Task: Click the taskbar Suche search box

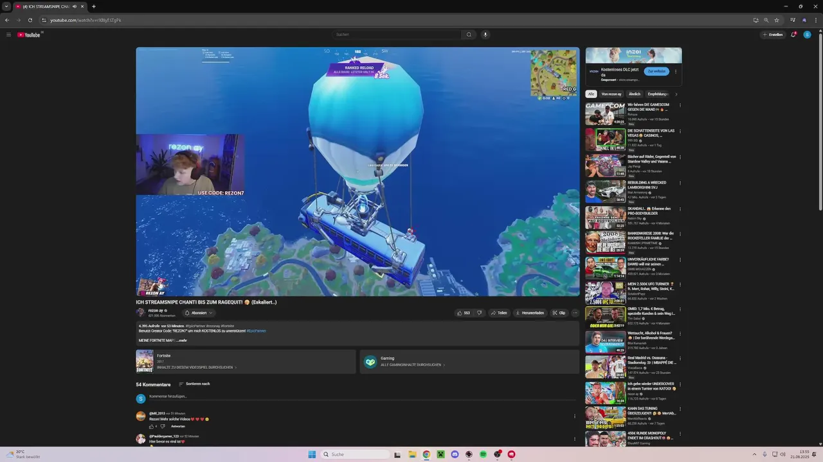Action: click(356, 454)
